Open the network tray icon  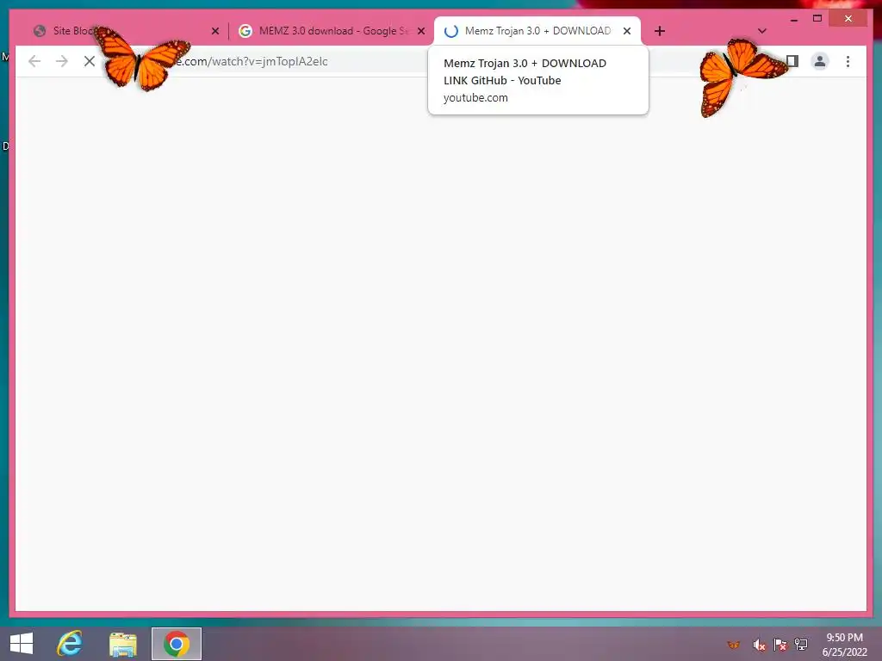801,645
